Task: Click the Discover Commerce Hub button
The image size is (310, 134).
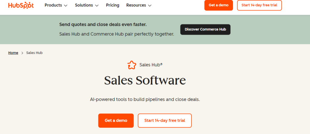Action: 205,29
